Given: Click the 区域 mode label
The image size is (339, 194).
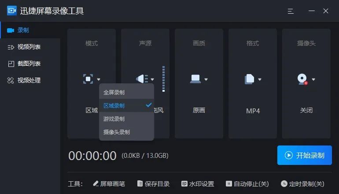Looking at the screenshot, I should click(92, 110).
